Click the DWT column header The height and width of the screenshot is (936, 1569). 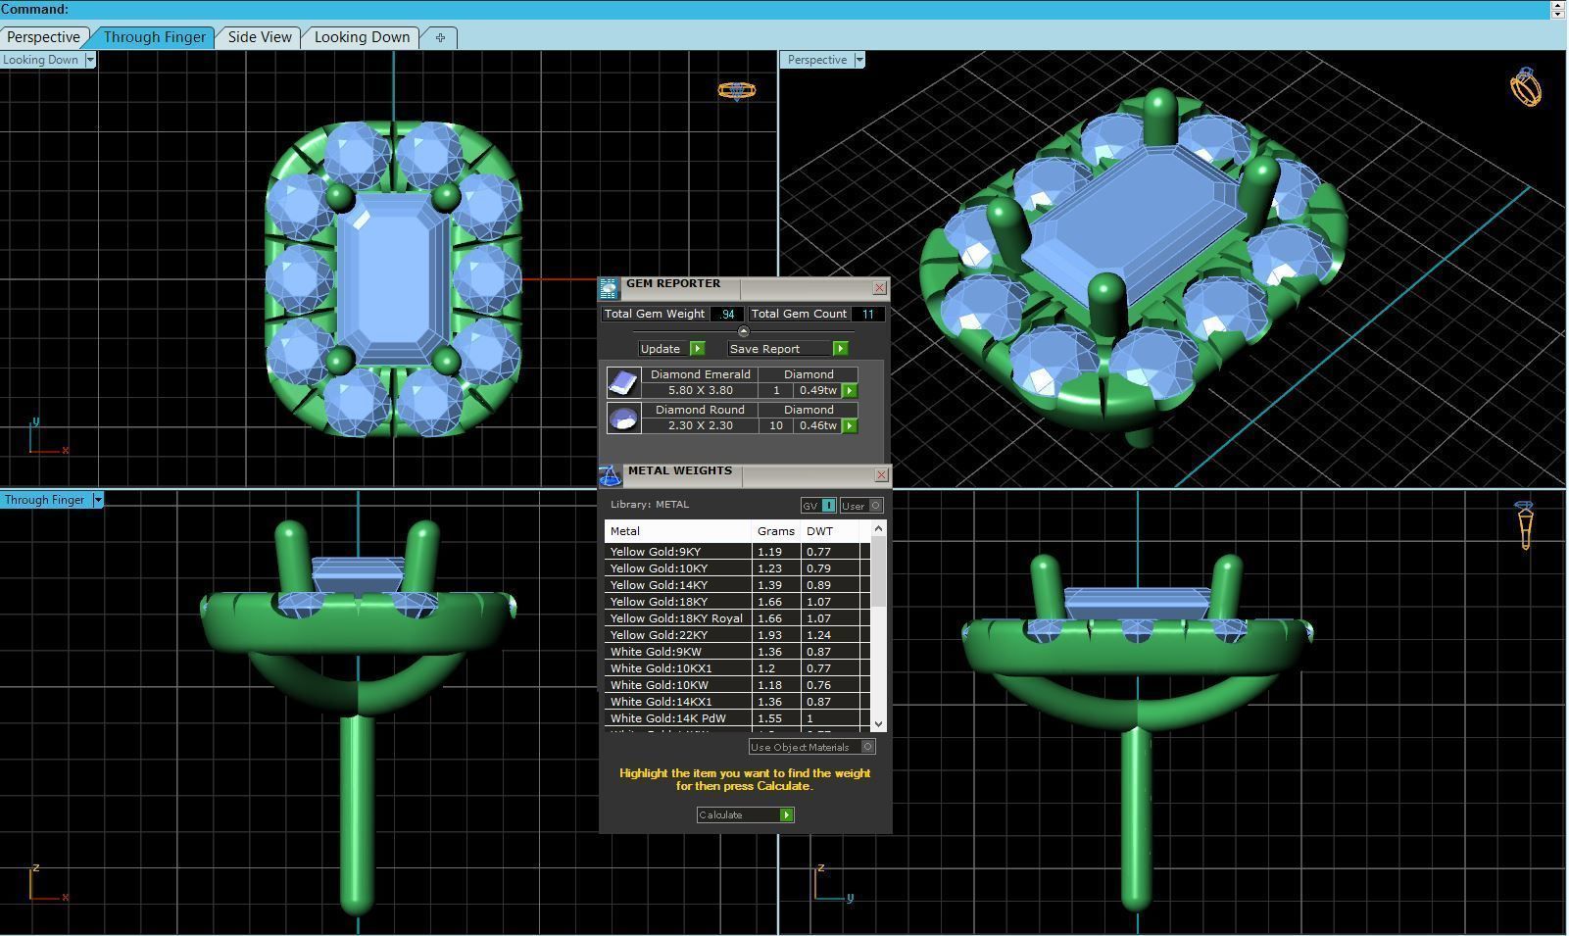(x=831, y=531)
